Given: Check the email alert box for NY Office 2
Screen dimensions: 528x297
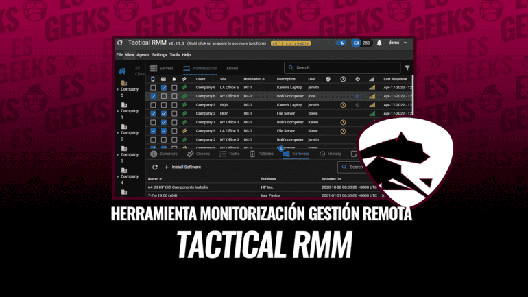Looking at the screenshot, I should click(x=164, y=140).
